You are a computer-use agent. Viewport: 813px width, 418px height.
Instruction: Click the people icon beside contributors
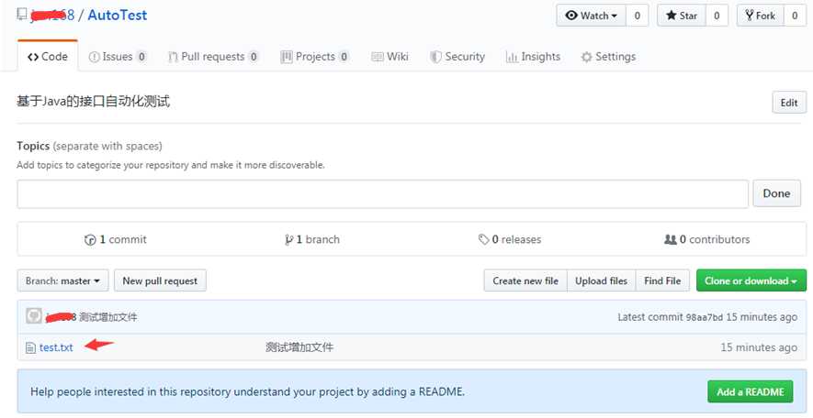[671, 239]
